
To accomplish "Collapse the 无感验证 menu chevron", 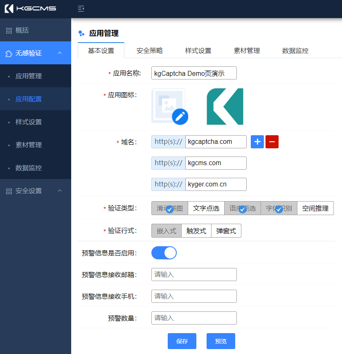I will [x=60, y=53].
